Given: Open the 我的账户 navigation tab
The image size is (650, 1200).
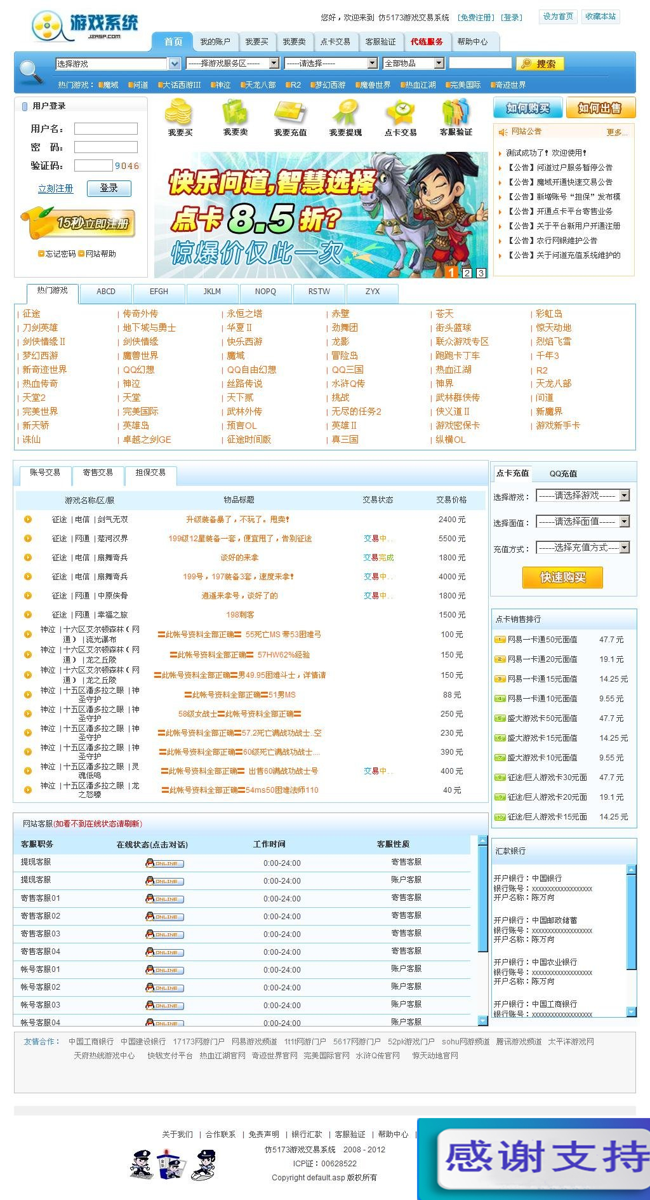Looking at the screenshot, I should 215,42.
